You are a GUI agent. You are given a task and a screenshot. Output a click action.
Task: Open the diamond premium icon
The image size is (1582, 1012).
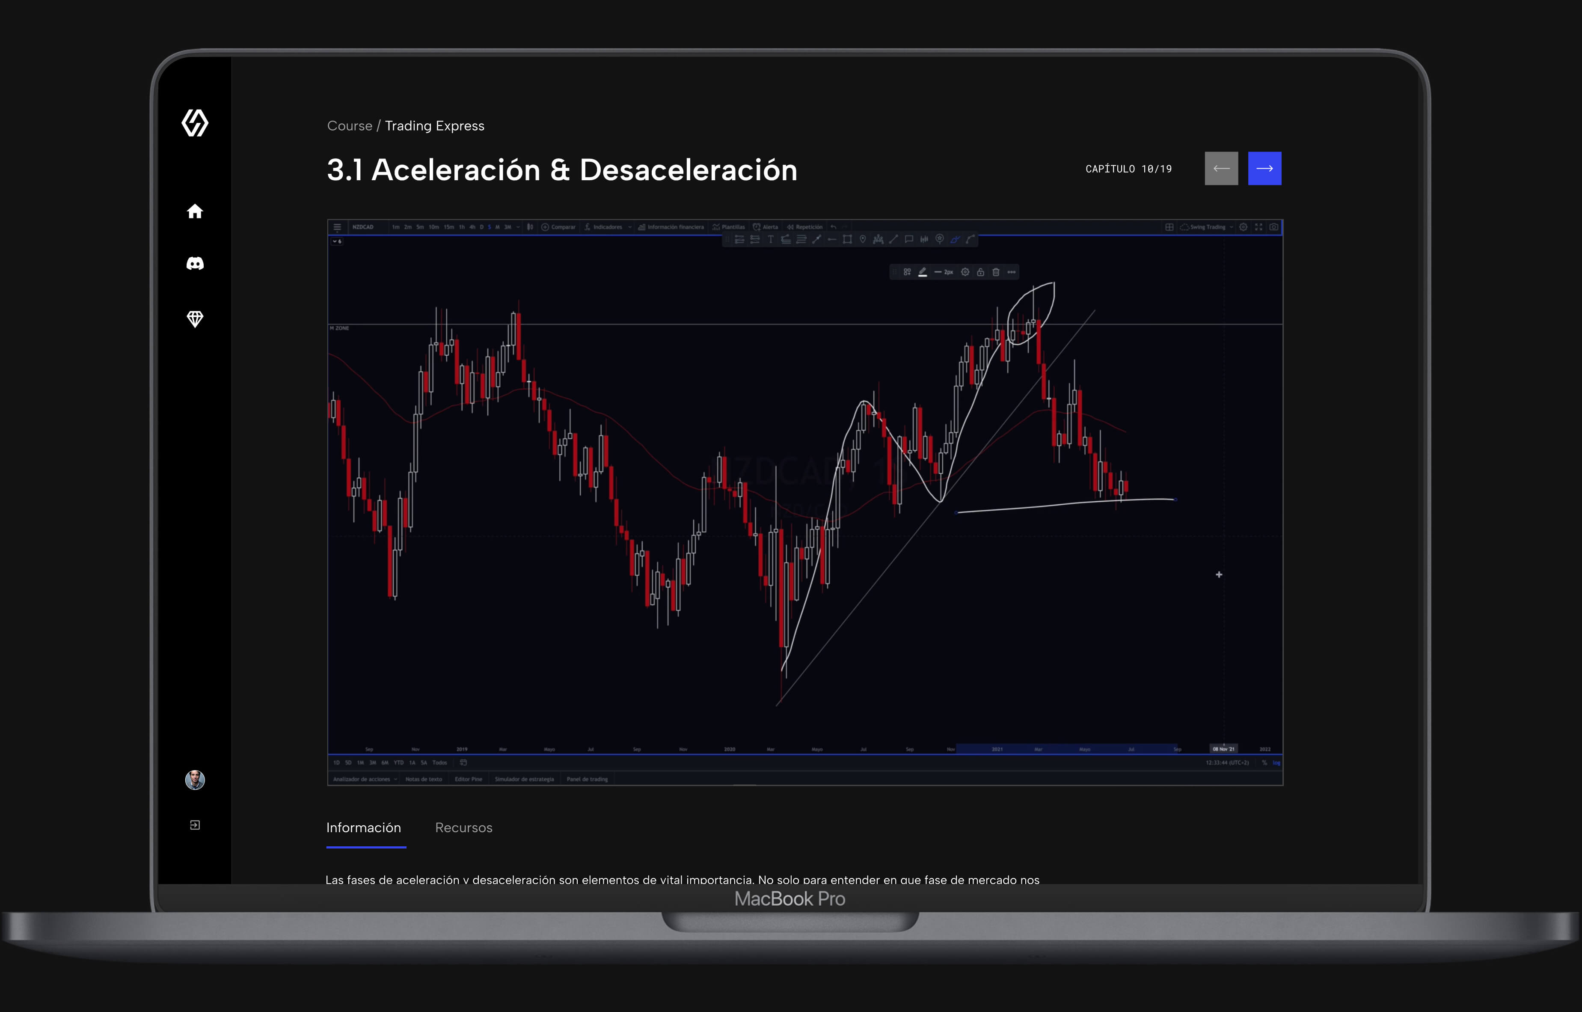[x=194, y=319]
